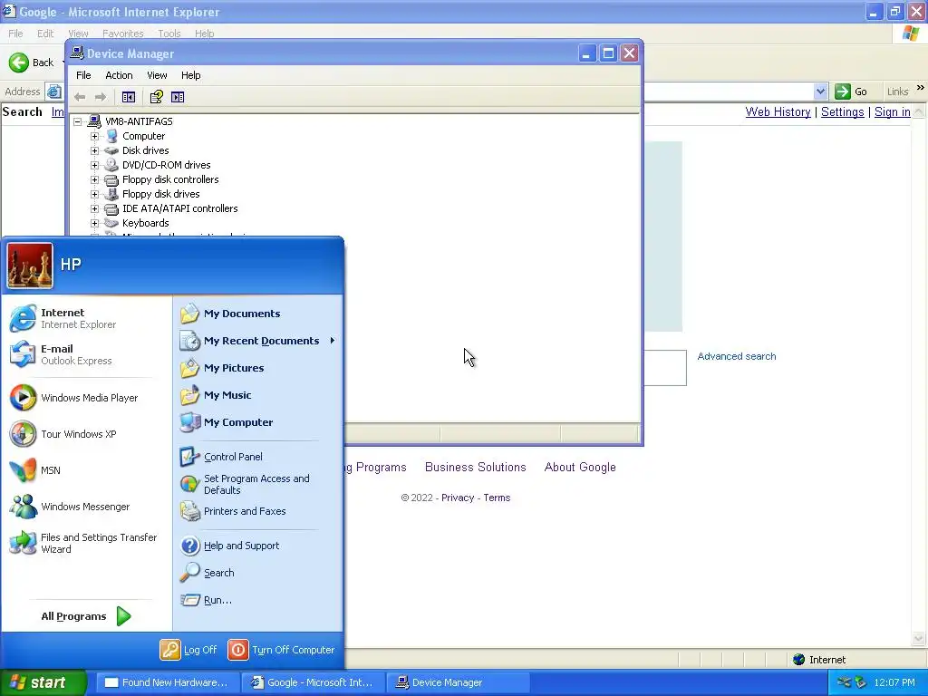928x696 pixels.
Task: Click Turn Off Computer button
Action: [282, 649]
